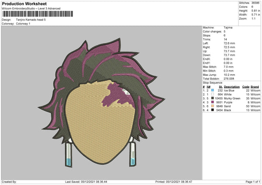Click the "EndX:" label
This screenshot has width=262, height=185.
tap(207, 59)
